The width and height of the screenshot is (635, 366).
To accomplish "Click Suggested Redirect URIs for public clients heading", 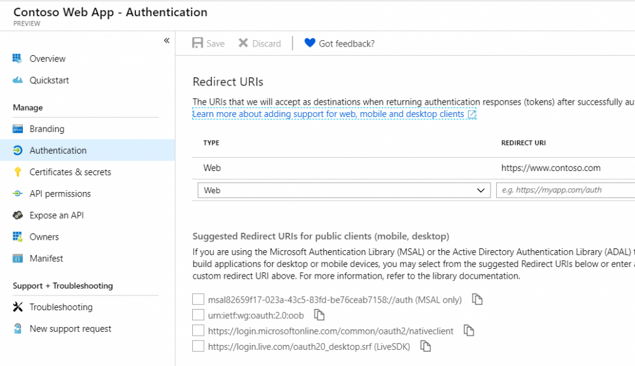I will tap(321, 236).
